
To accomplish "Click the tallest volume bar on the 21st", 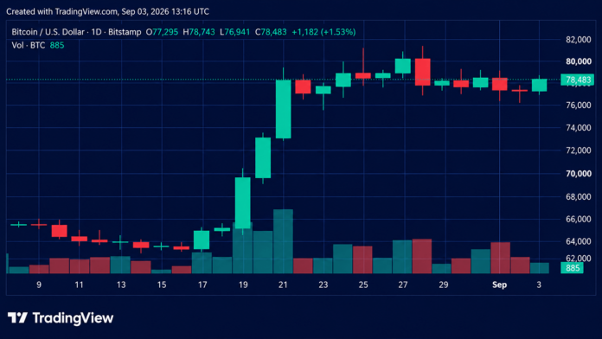I will point(283,241).
